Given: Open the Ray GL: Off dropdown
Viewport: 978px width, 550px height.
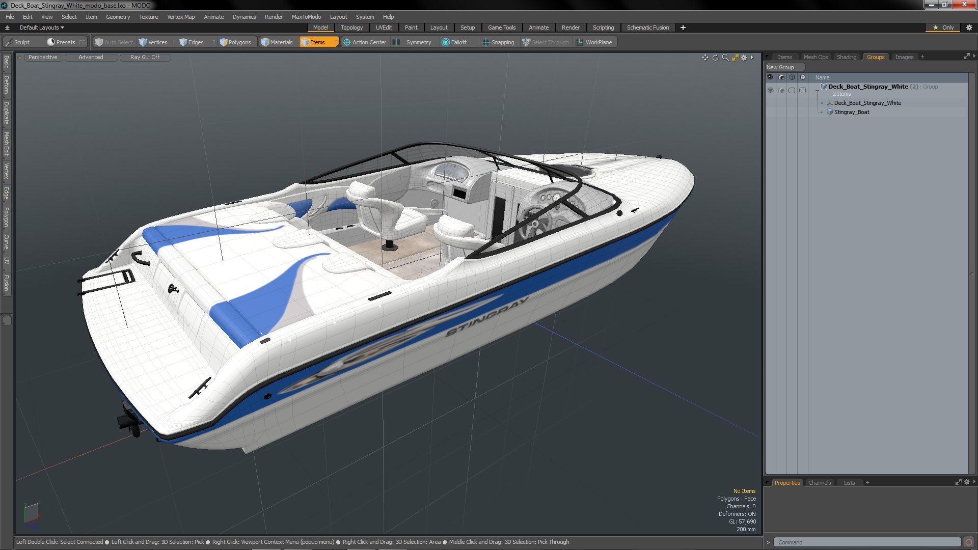Looking at the screenshot, I should [145, 57].
